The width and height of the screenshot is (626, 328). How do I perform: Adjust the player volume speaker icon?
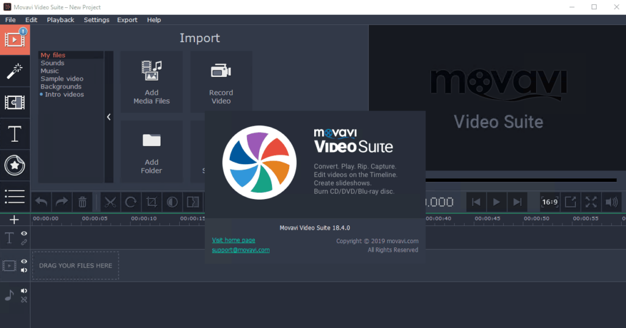611,202
